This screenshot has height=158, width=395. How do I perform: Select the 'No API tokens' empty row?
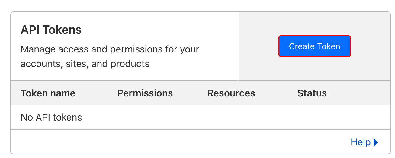(x=201, y=117)
